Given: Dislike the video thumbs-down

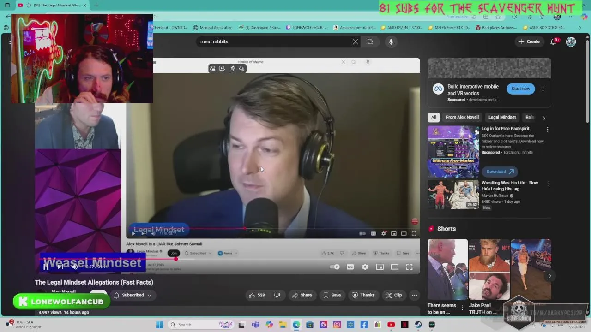Looking at the screenshot, I should coord(277,295).
